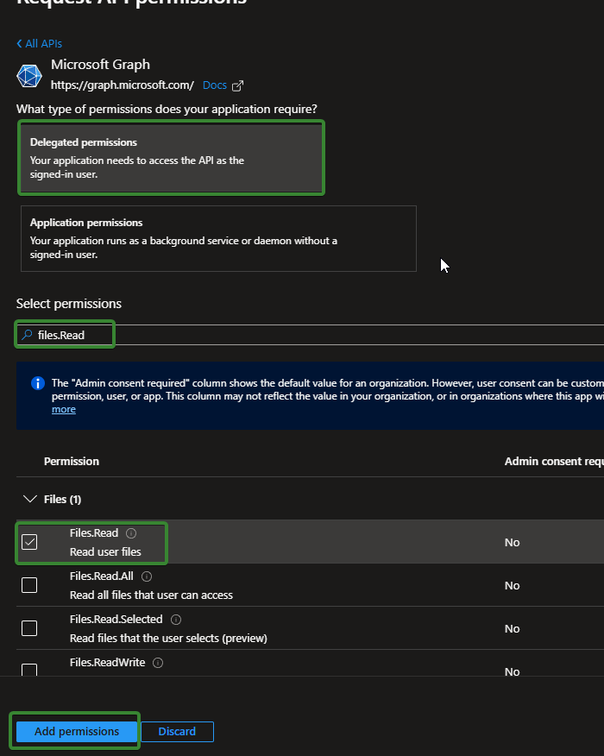Click info icon beside Files.Read.Selected
604x756 pixels.
pos(176,620)
